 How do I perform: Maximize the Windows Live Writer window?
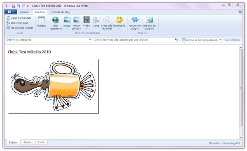229,5
